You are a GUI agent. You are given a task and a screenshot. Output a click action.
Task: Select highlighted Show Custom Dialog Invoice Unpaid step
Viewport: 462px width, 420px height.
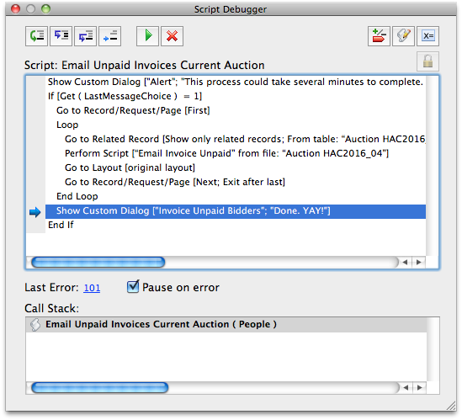(x=236, y=211)
